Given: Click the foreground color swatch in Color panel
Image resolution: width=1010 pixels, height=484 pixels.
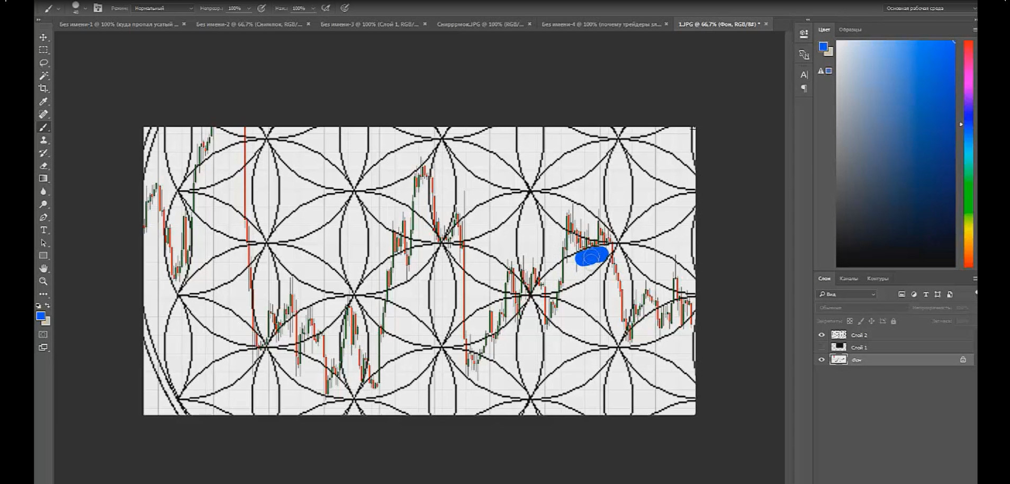Looking at the screenshot, I should pyautogui.click(x=823, y=47).
